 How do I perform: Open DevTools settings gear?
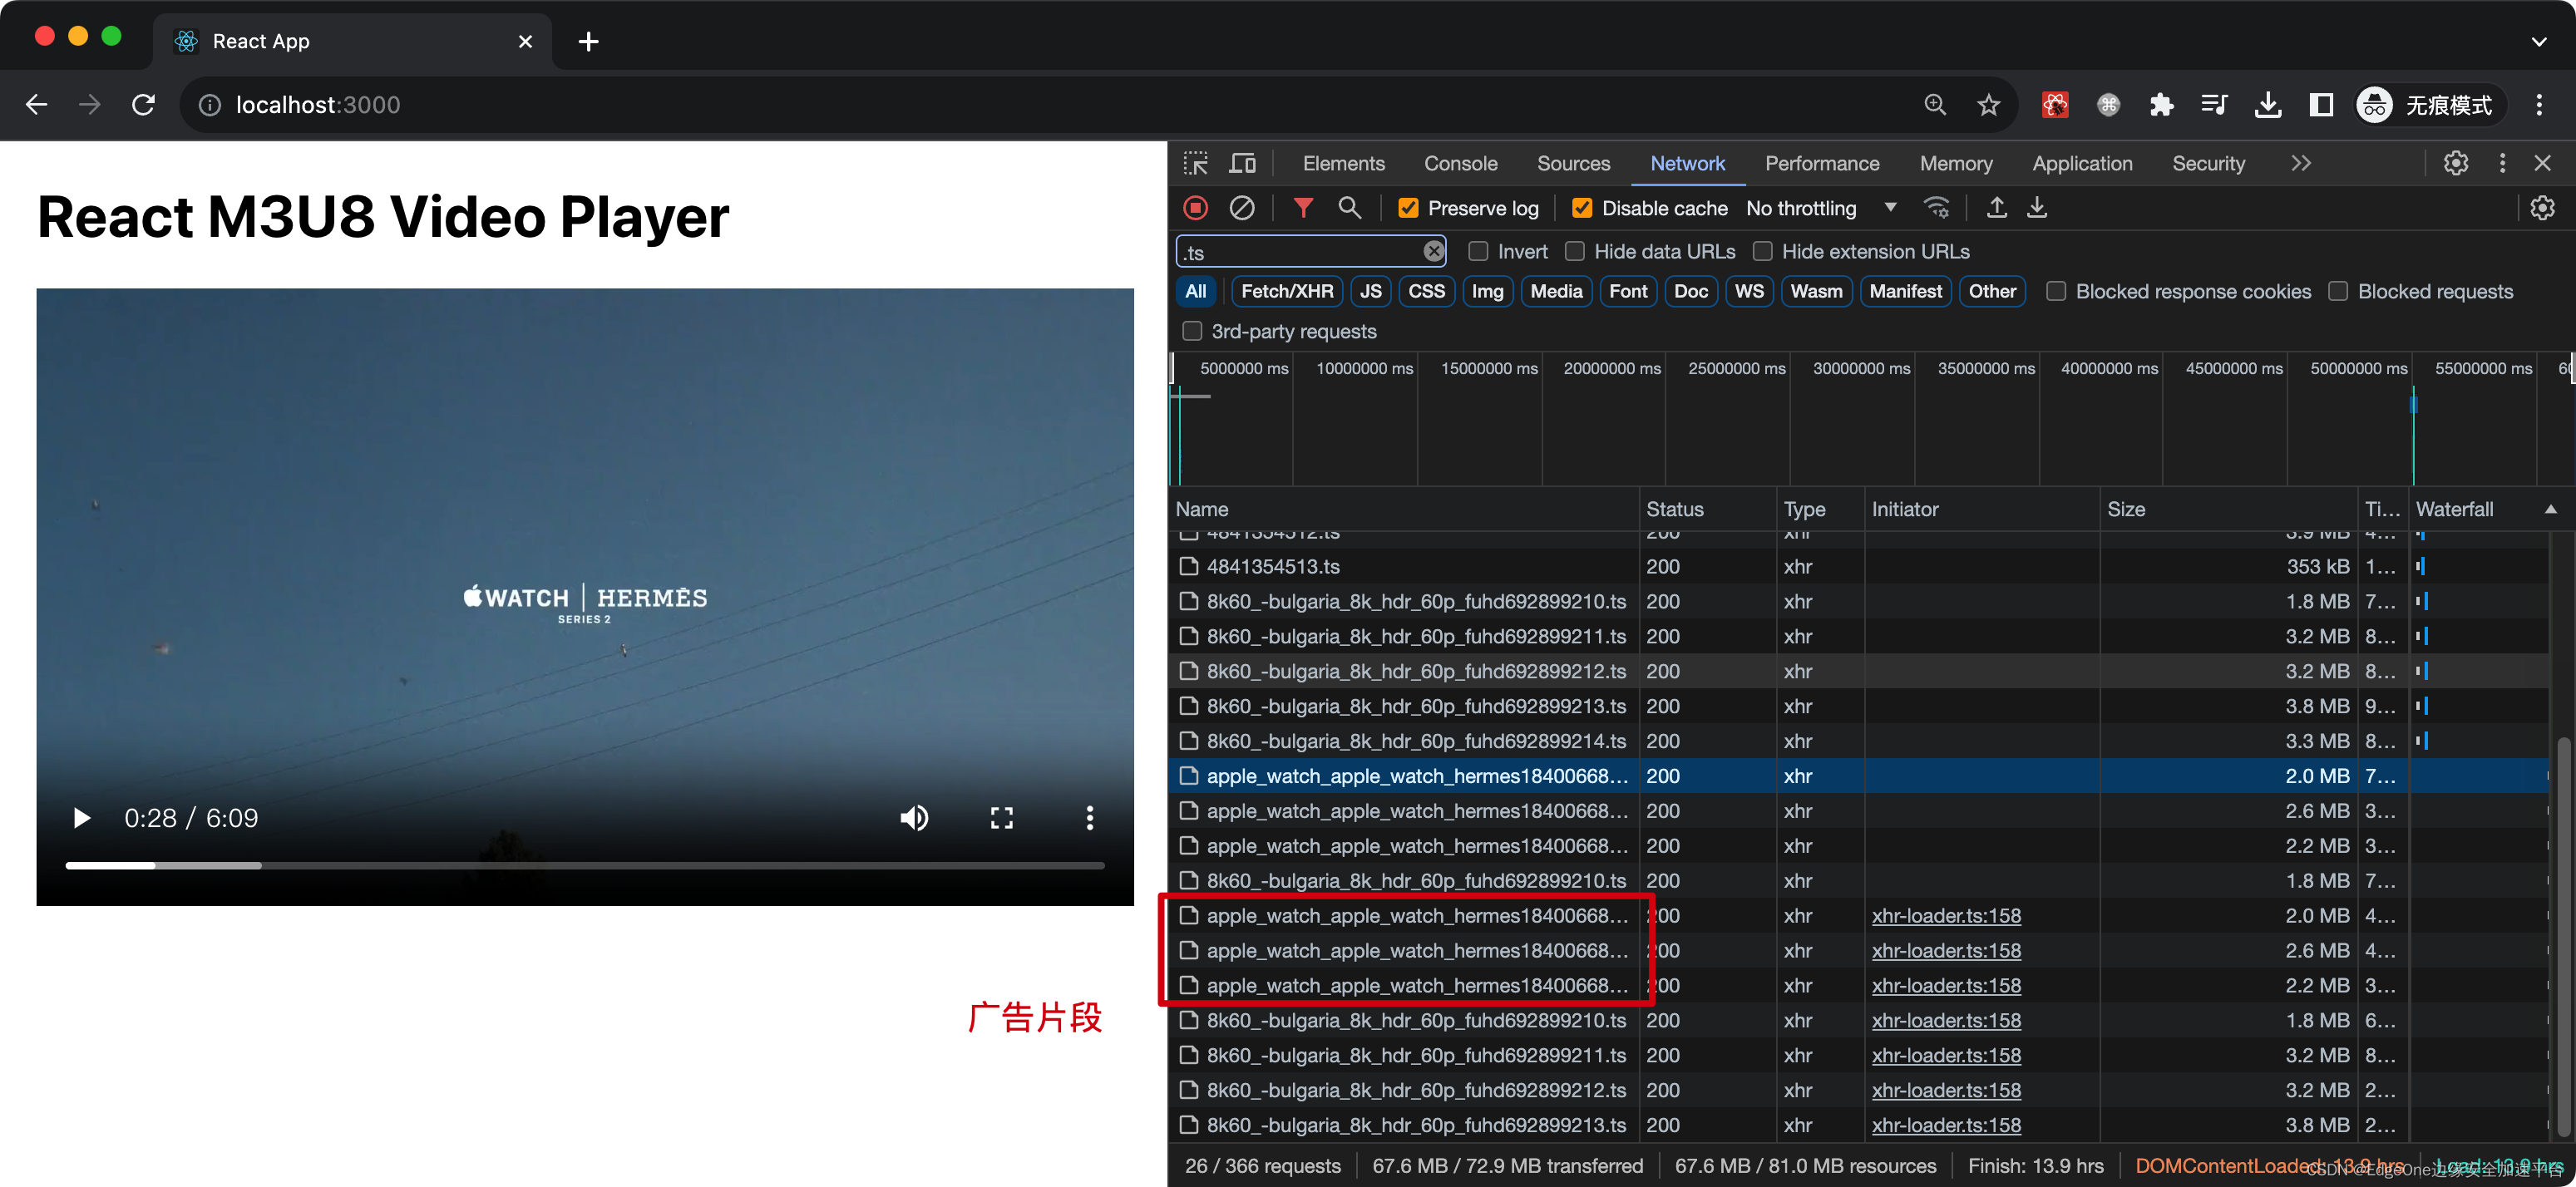coord(2456,163)
